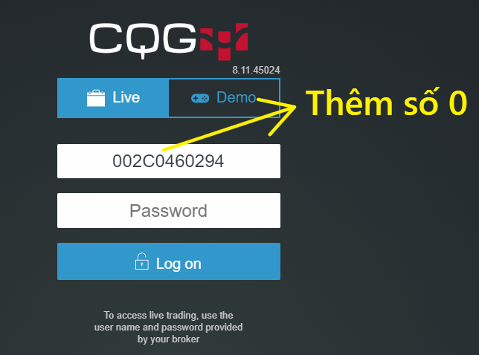Switch to Demo mode
The width and height of the screenshot is (479, 355).
point(224,98)
